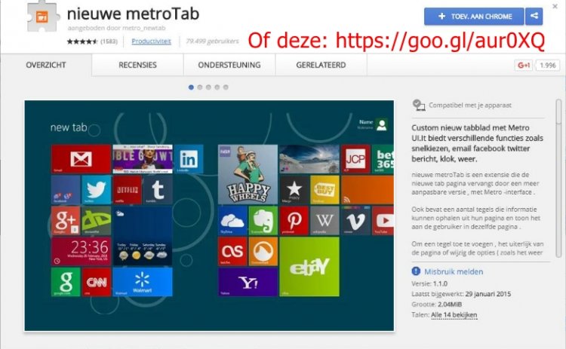
Task: Click the Compatibel met je apparaat icon
Action: click(x=418, y=105)
